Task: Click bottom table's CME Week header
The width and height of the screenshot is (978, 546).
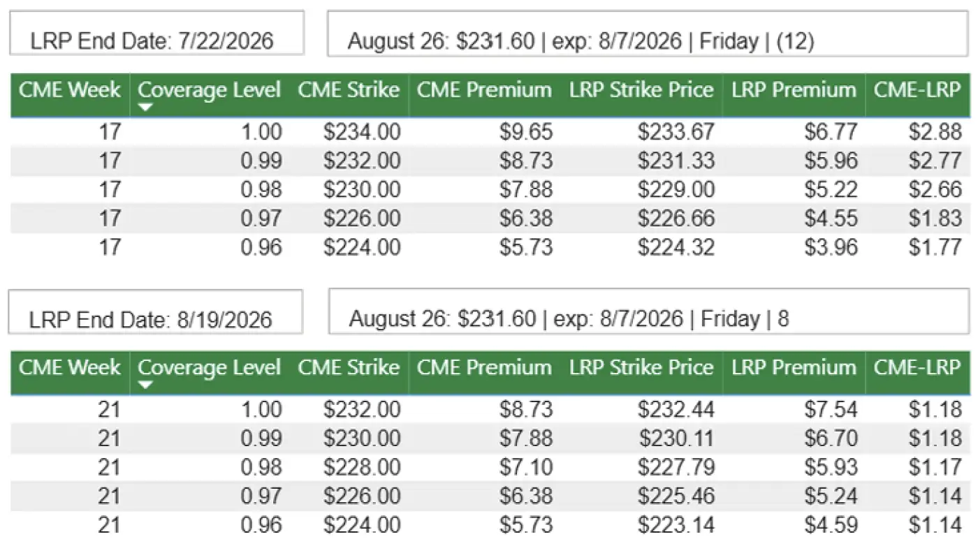Action: [69, 367]
